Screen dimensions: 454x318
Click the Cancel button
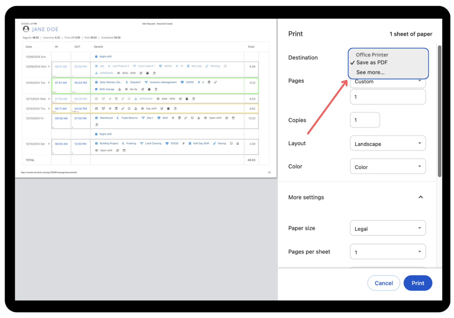tap(383, 283)
